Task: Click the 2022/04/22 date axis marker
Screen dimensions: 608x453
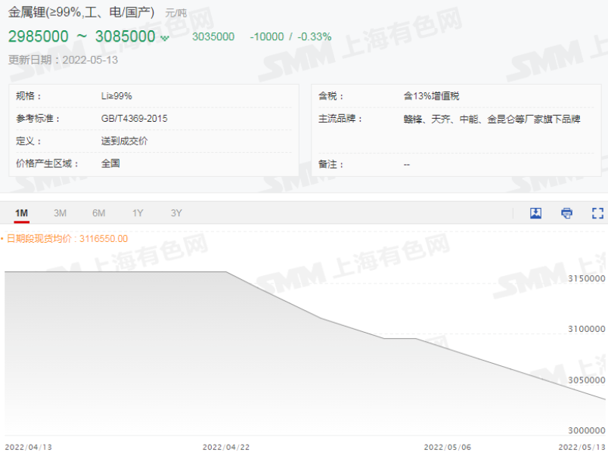Action: (226, 447)
